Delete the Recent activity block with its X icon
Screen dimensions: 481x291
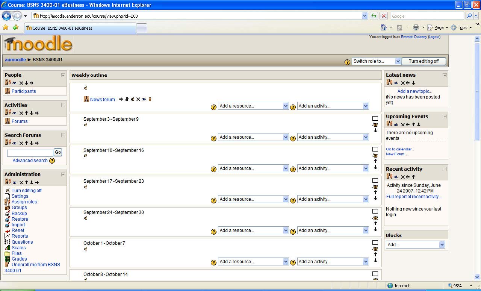pyautogui.click(x=403, y=177)
